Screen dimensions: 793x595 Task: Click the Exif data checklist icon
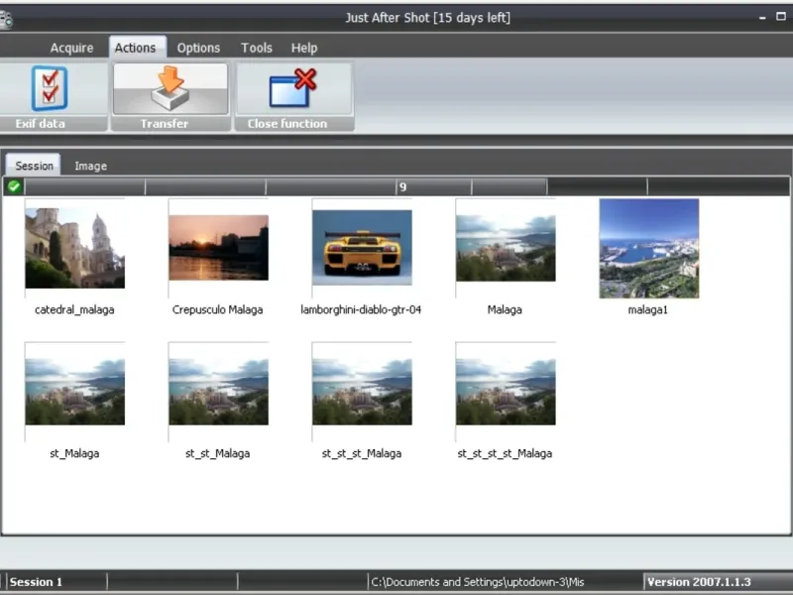coord(50,89)
